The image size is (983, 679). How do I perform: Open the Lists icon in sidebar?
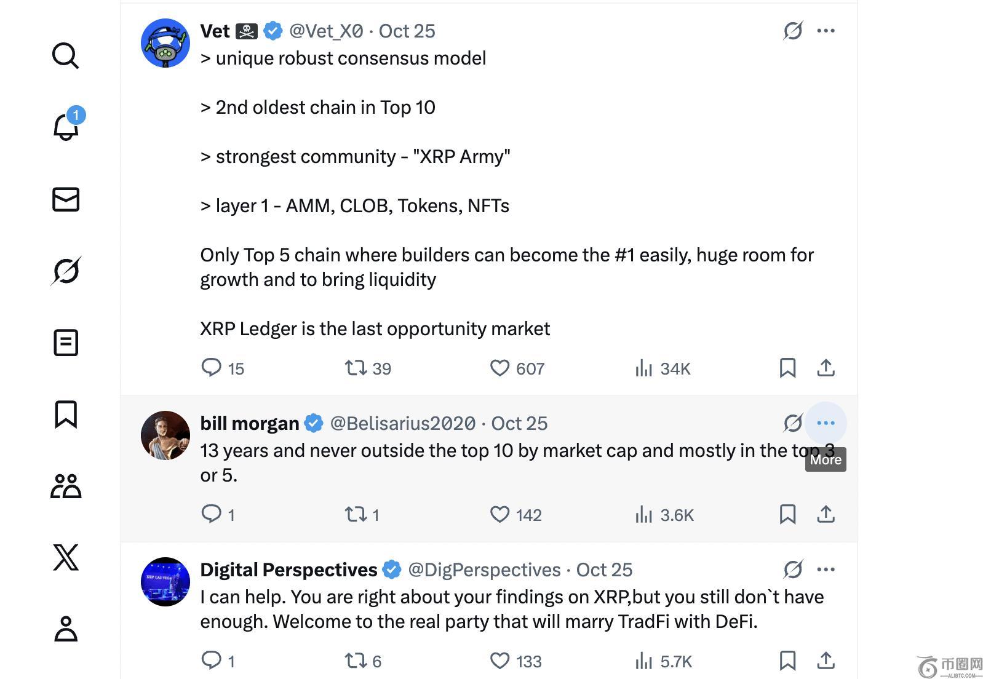pyautogui.click(x=66, y=343)
